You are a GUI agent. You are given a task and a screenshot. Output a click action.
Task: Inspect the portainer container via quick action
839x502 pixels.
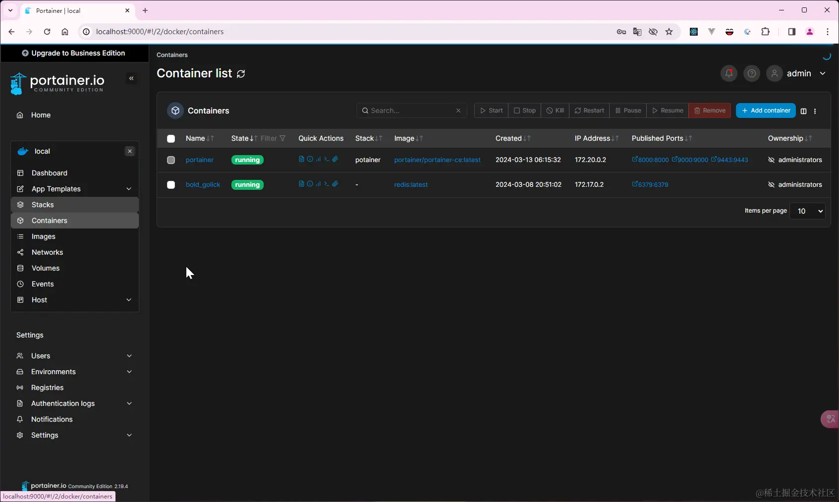[x=310, y=159]
